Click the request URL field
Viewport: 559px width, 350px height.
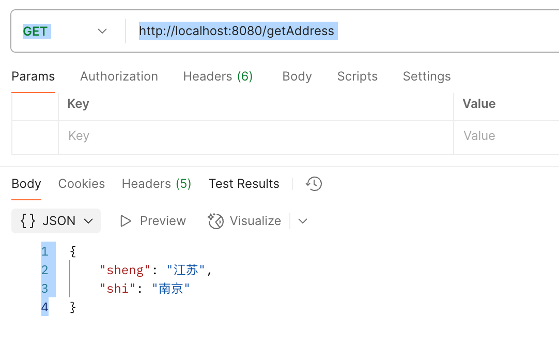tap(238, 31)
